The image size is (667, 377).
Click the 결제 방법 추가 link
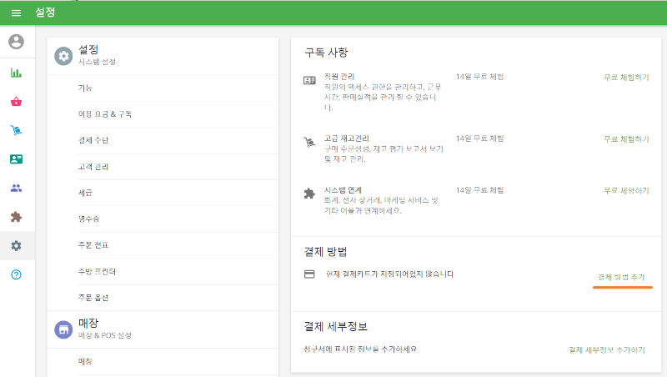pyautogui.click(x=621, y=276)
